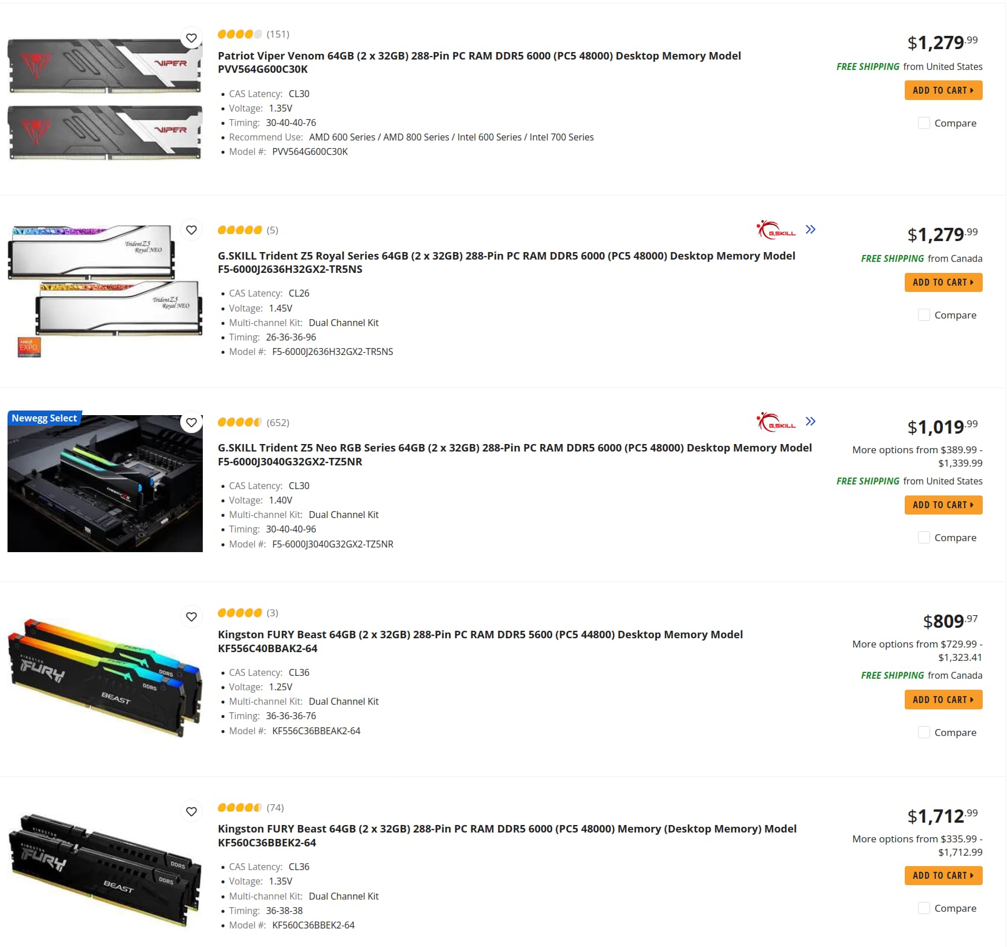Add Kingston FURY Beast 6000 to cart
The image size is (1007, 947).
tap(943, 875)
